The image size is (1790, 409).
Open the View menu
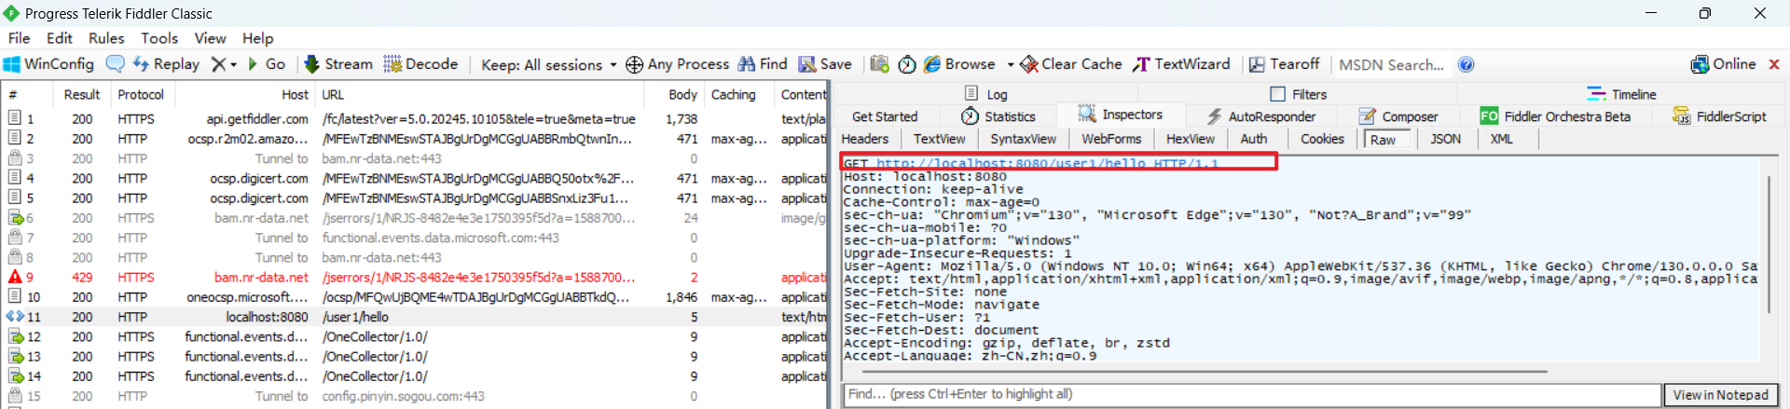pos(210,38)
